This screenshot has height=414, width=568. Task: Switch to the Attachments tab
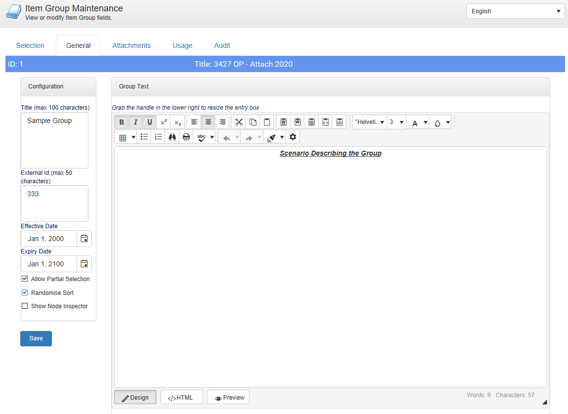[x=131, y=45]
